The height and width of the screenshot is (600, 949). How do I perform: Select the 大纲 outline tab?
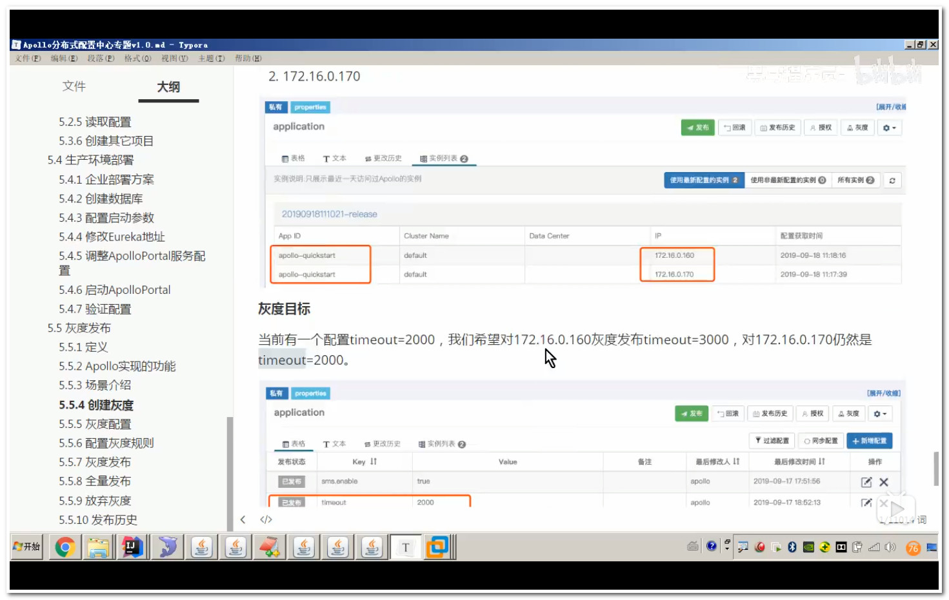point(168,87)
